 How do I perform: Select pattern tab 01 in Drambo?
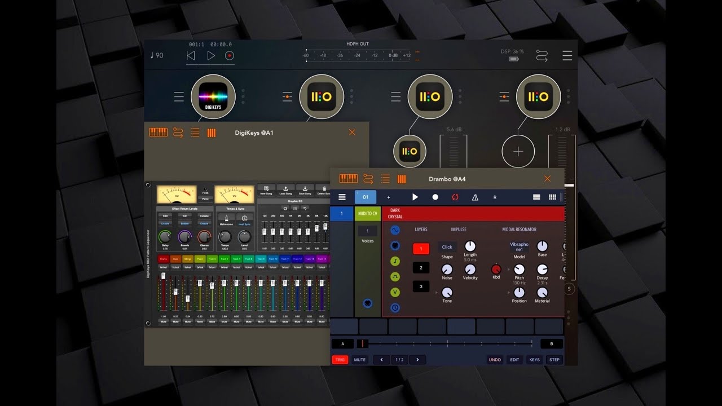(x=366, y=197)
